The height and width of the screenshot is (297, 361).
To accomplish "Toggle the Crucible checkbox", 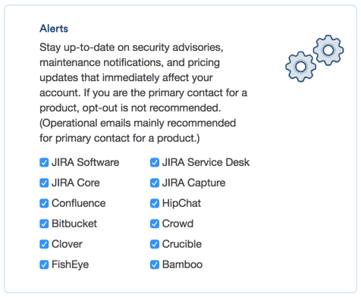I will pyautogui.click(x=155, y=244).
